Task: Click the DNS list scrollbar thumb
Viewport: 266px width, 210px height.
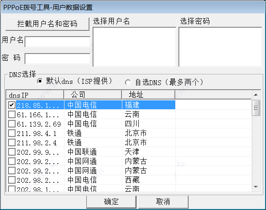Action: click(256, 108)
